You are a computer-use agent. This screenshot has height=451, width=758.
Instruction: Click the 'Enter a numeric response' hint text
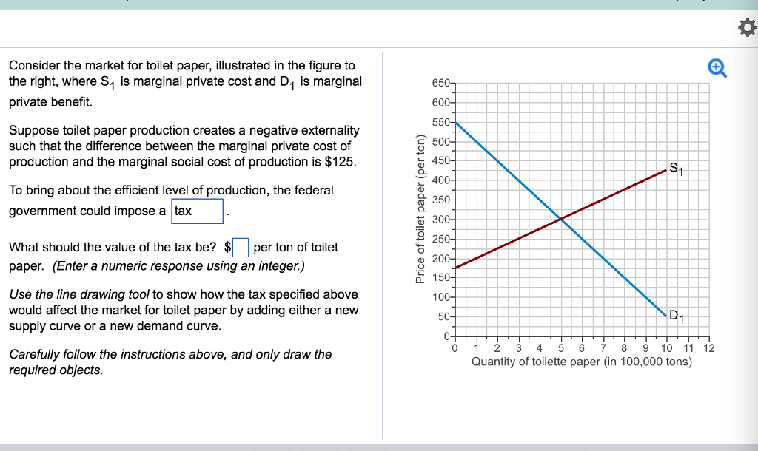click(x=178, y=266)
